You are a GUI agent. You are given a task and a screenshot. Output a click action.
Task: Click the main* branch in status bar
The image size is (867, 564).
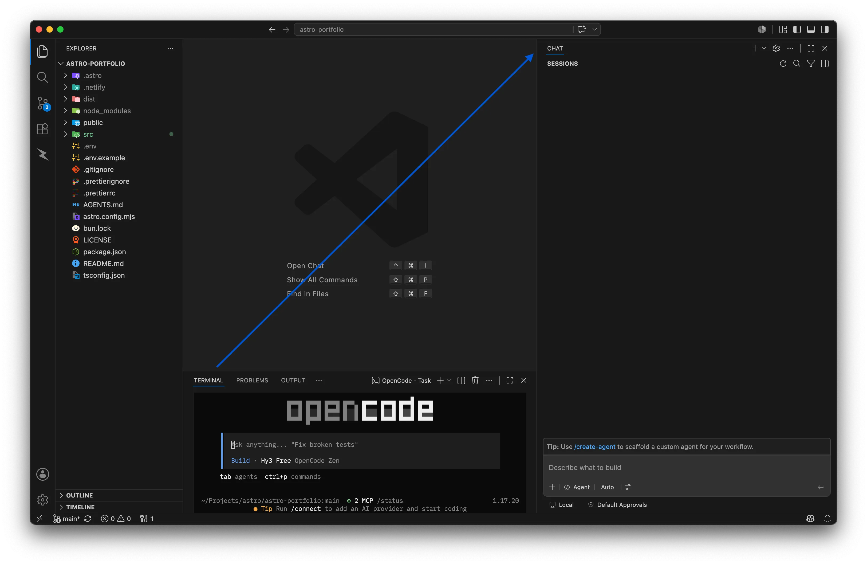point(67,518)
